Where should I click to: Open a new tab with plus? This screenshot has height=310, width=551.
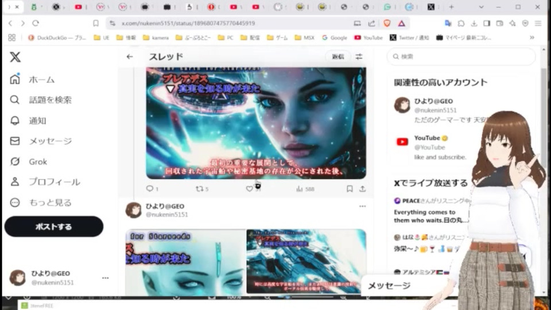click(x=452, y=7)
